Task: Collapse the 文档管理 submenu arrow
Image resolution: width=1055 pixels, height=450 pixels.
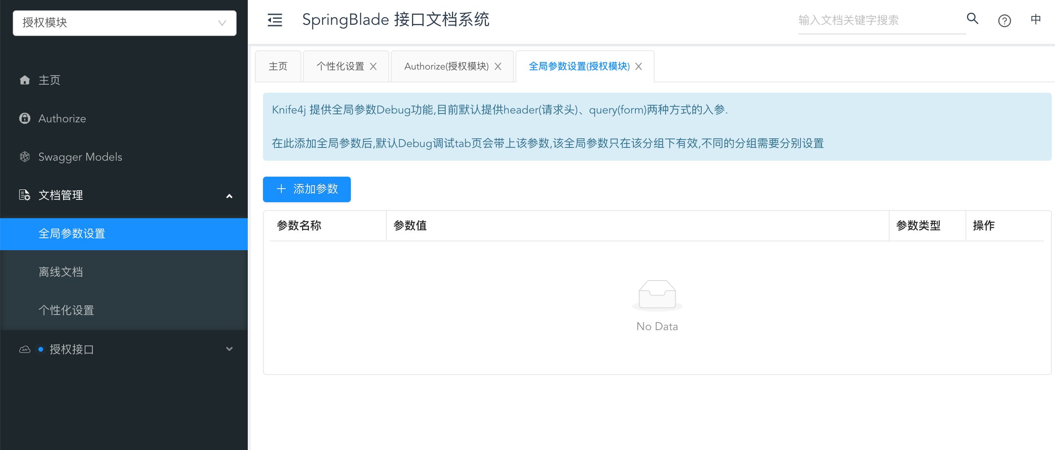Action: tap(229, 196)
